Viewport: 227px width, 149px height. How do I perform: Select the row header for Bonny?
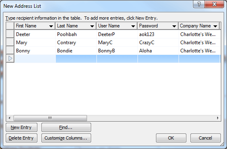click(x=10, y=50)
